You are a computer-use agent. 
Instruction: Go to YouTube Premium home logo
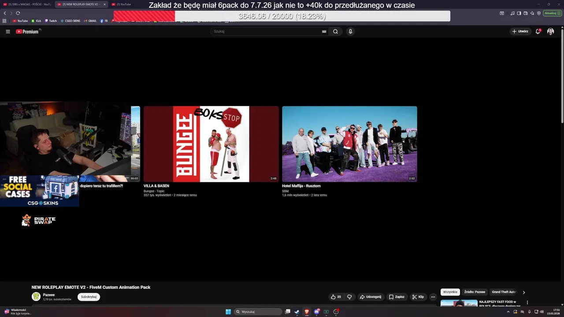[x=28, y=31]
